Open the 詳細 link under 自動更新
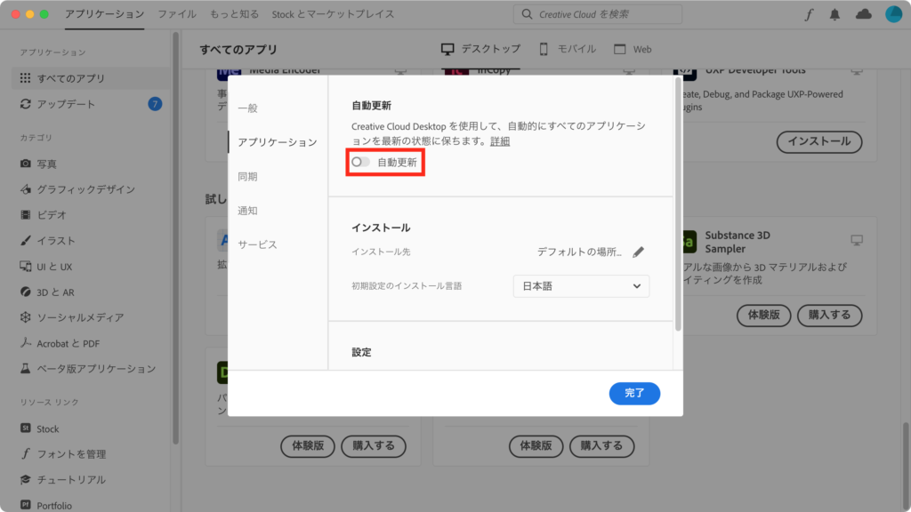The height and width of the screenshot is (512, 911). pyautogui.click(x=500, y=141)
